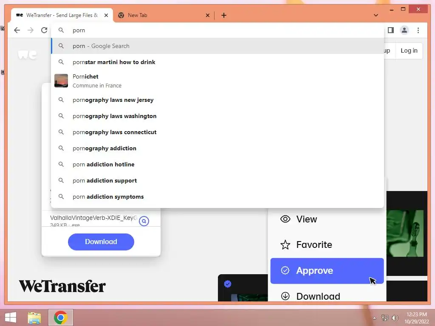The width and height of the screenshot is (435, 326).
Task: Click the eye icon beside View
Action: click(285, 219)
